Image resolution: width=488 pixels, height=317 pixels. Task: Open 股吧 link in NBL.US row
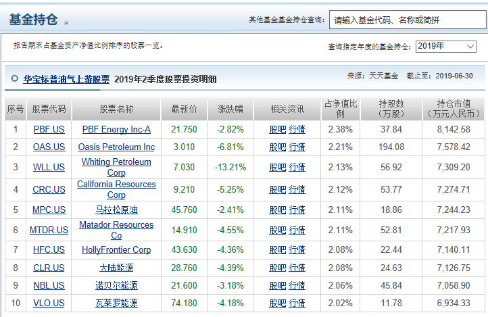pos(277,285)
